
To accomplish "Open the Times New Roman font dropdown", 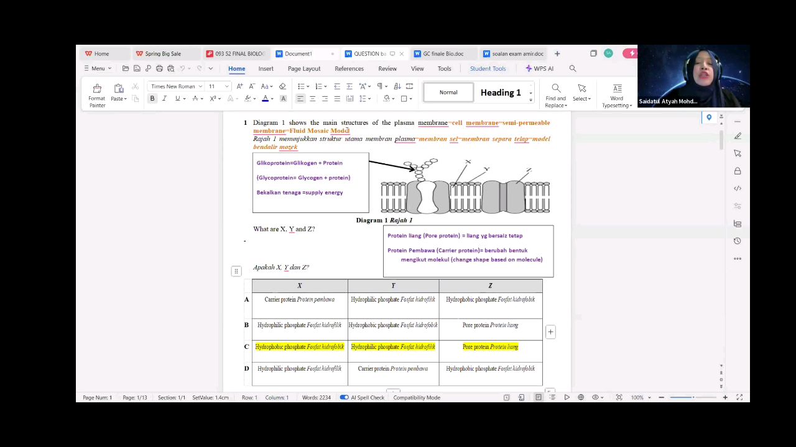I will [200, 86].
